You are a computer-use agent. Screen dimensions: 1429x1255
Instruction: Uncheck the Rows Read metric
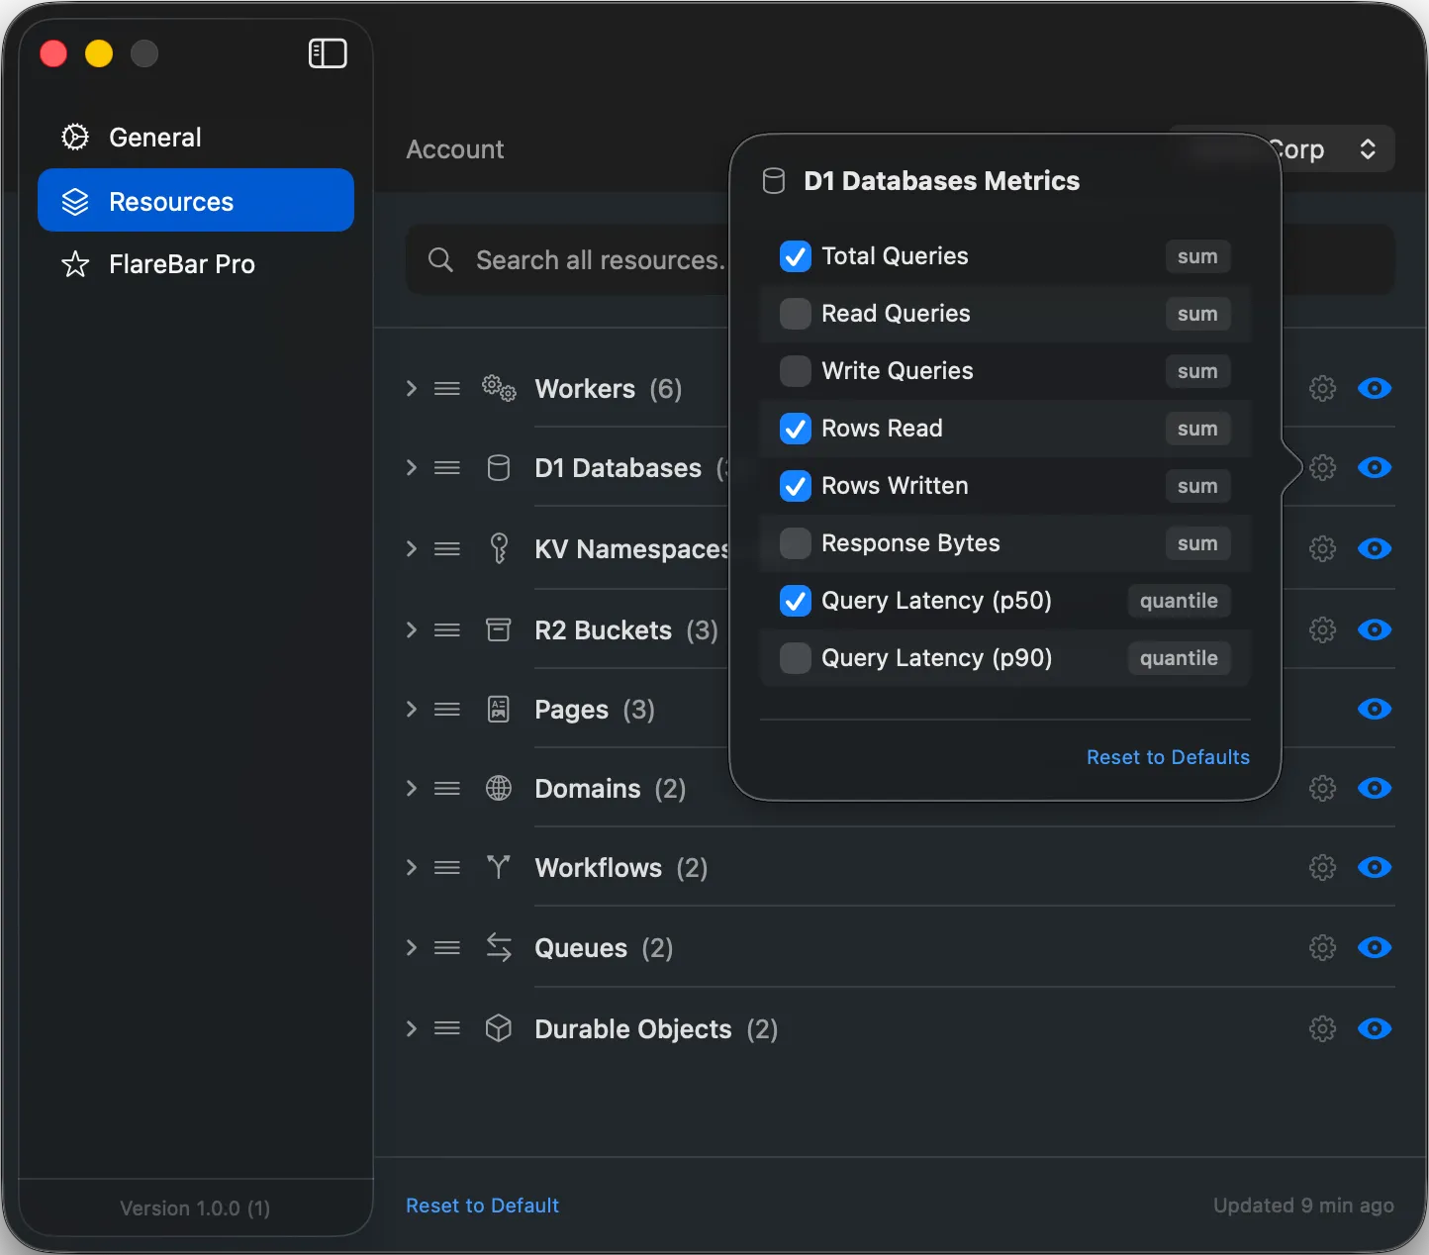(796, 429)
